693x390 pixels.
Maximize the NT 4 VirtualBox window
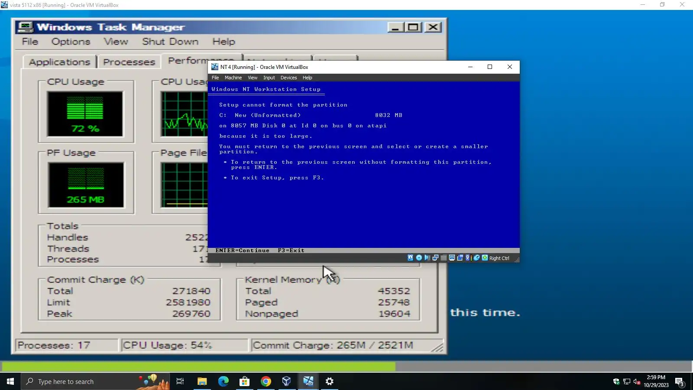pos(490,67)
